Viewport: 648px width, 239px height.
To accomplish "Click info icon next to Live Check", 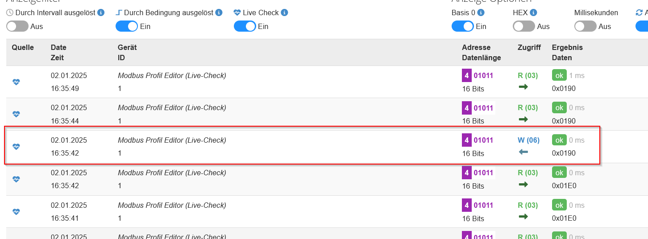I will pos(284,12).
